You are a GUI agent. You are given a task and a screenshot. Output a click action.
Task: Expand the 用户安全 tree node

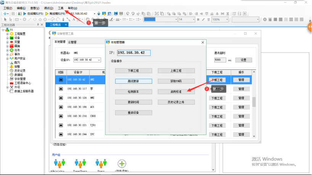(x=7, y=58)
